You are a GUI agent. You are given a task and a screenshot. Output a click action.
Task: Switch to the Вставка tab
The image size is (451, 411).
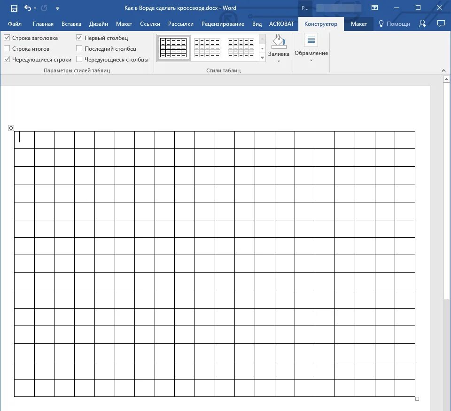pos(71,24)
